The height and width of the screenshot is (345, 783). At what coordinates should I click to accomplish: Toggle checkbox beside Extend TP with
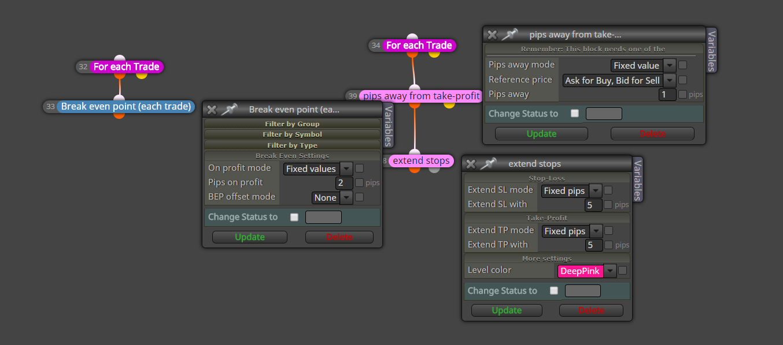coord(608,245)
